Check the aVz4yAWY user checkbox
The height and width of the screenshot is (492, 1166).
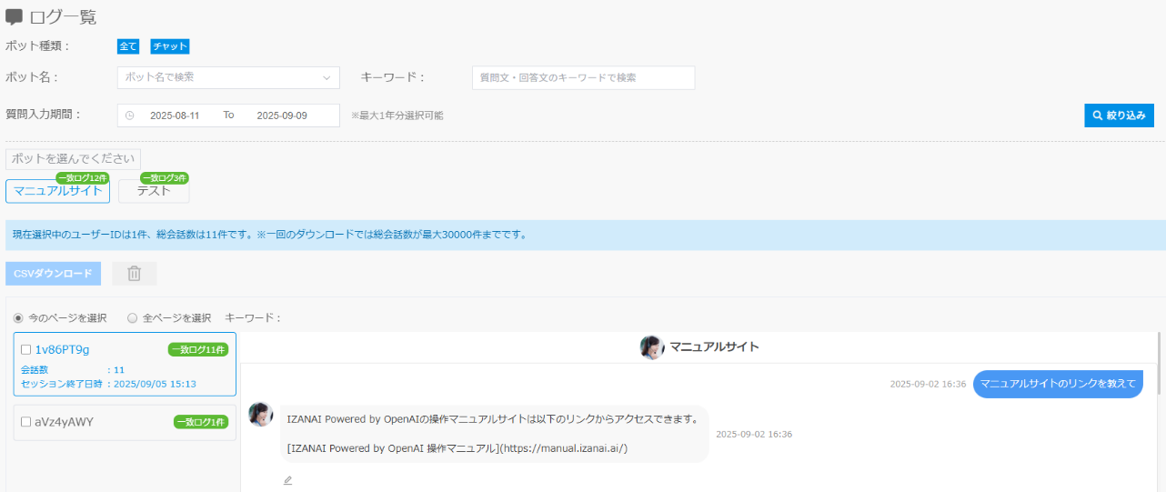click(x=26, y=422)
